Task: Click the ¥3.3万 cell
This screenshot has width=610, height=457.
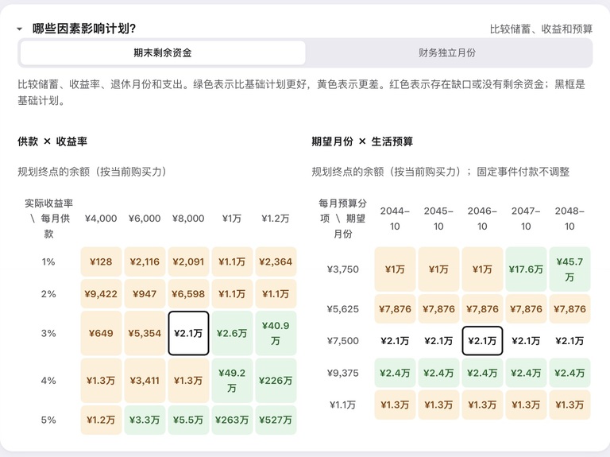Action: (x=145, y=420)
